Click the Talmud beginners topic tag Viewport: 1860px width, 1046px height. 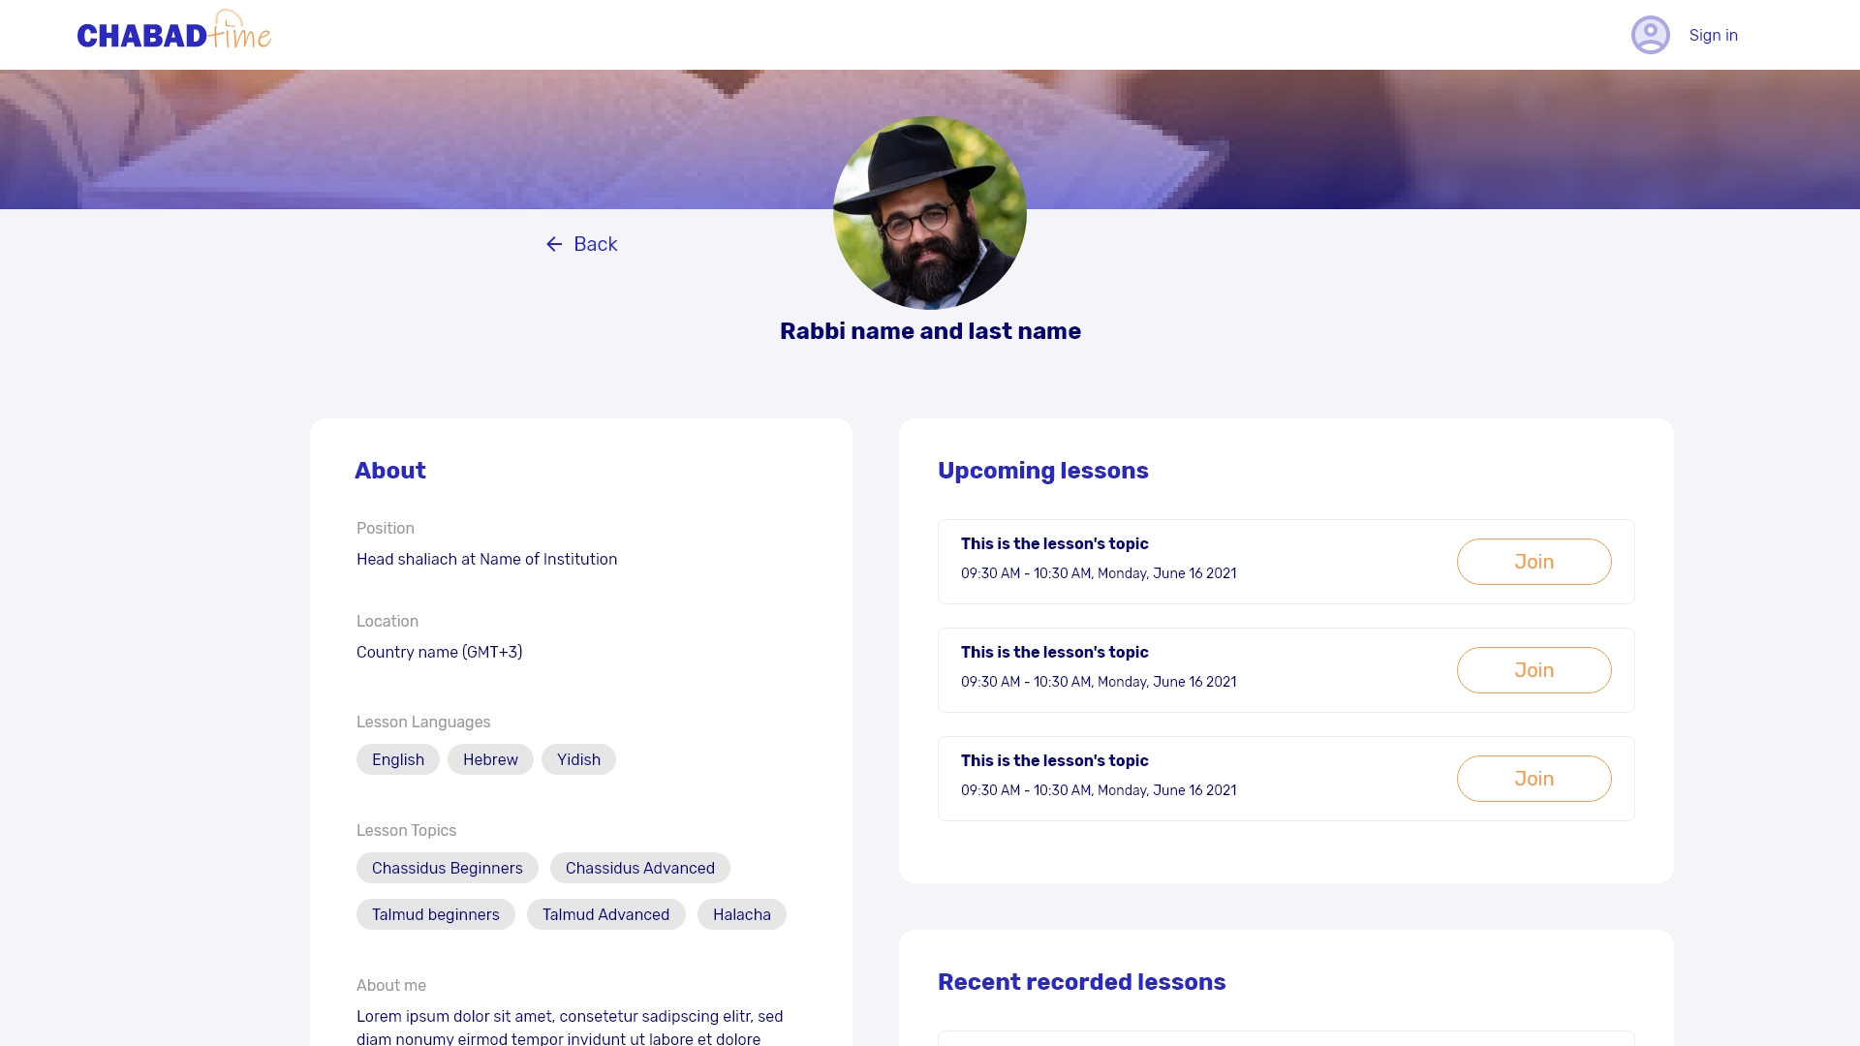(x=436, y=914)
